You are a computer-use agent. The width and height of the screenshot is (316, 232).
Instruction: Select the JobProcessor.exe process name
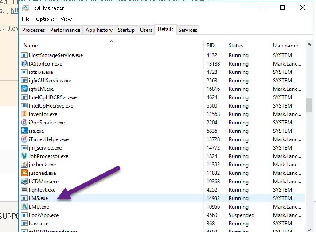[x=48, y=156]
